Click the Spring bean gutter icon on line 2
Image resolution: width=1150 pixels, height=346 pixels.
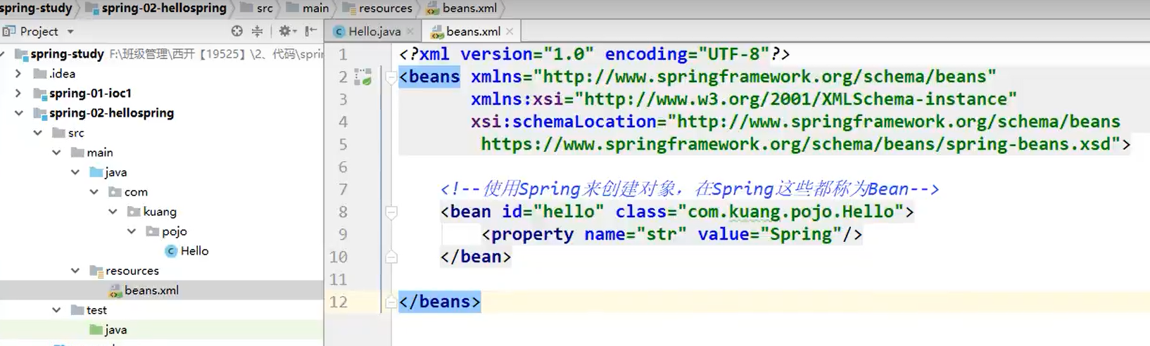(363, 77)
